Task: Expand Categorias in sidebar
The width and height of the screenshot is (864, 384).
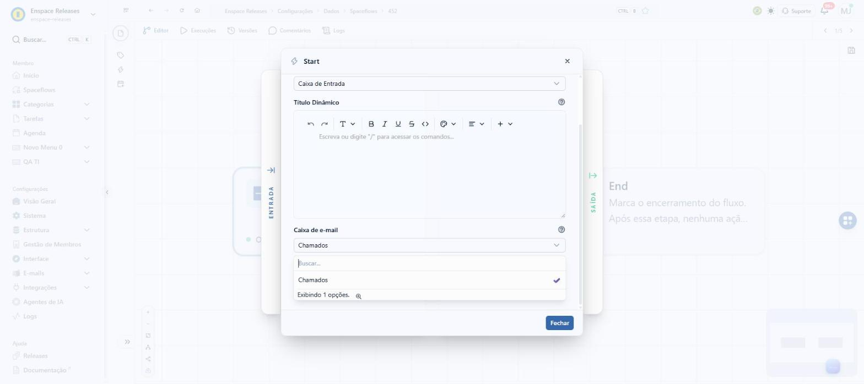Action: click(52, 104)
